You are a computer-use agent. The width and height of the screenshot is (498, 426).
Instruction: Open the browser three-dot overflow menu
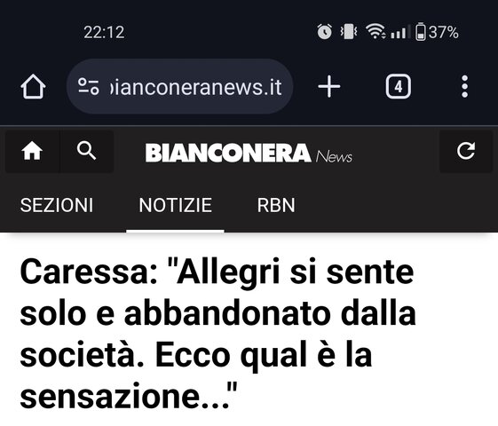click(x=464, y=86)
